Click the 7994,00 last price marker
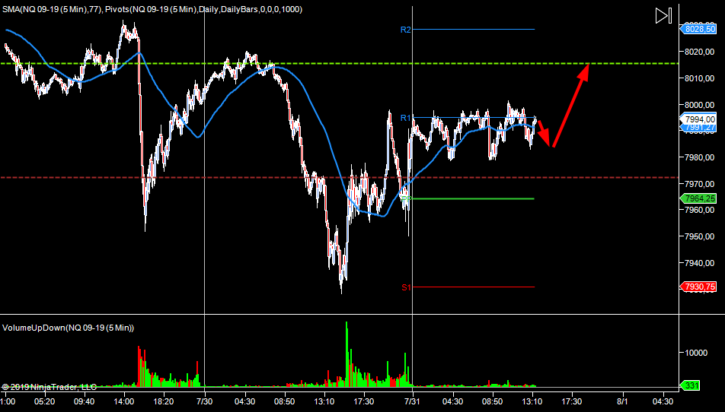Image resolution: width=725 pixels, height=412 pixels. point(698,119)
